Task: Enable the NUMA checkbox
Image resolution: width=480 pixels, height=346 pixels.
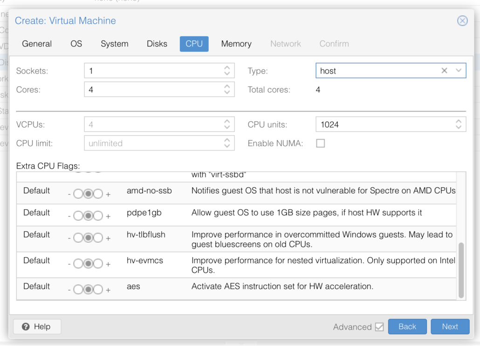Action: tap(321, 143)
